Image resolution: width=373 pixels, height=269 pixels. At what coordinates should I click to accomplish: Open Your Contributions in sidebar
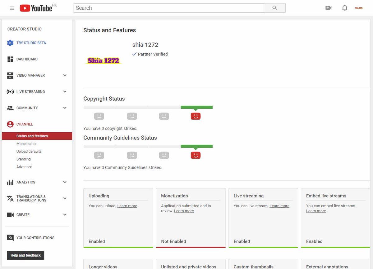[35, 238]
